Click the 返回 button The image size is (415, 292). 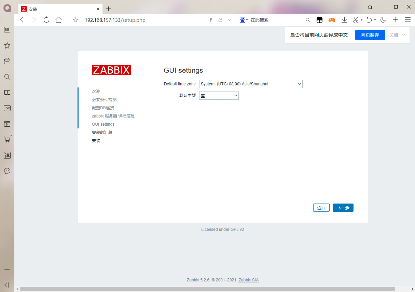[321, 208]
